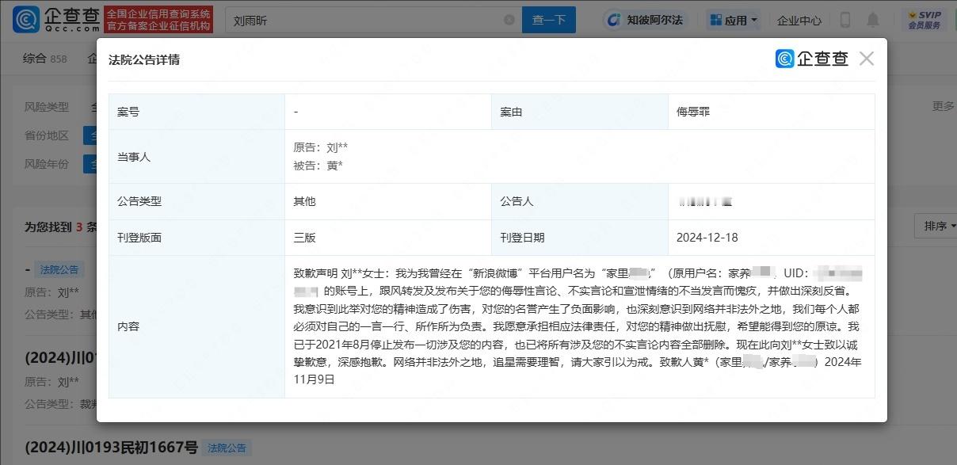This screenshot has height=465, width=957.
Task: Click the 企查查 Qcc.com site logo
Action: [x=55, y=19]
